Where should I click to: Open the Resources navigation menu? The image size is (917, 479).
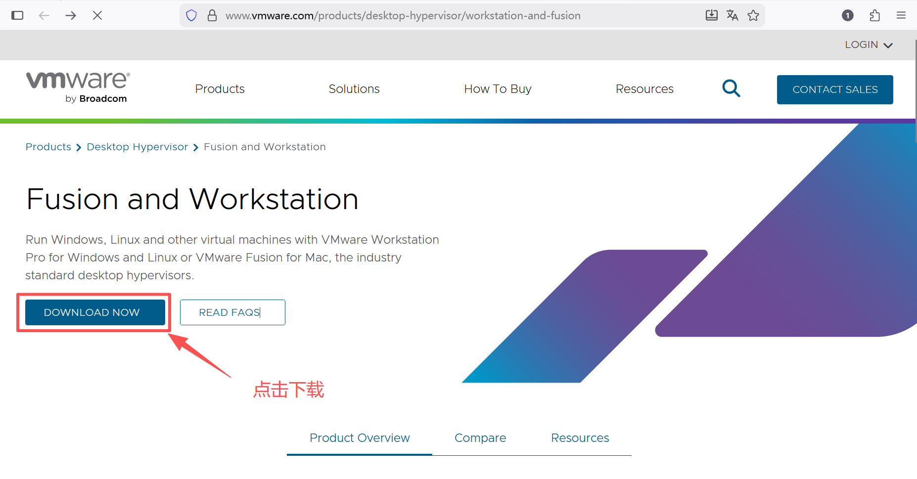point(644,89)
